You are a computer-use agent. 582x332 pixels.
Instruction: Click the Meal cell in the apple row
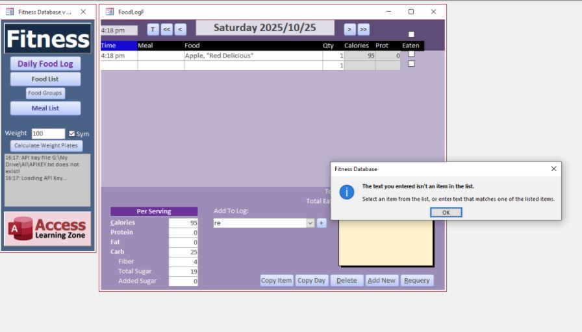tap(160, 56)
